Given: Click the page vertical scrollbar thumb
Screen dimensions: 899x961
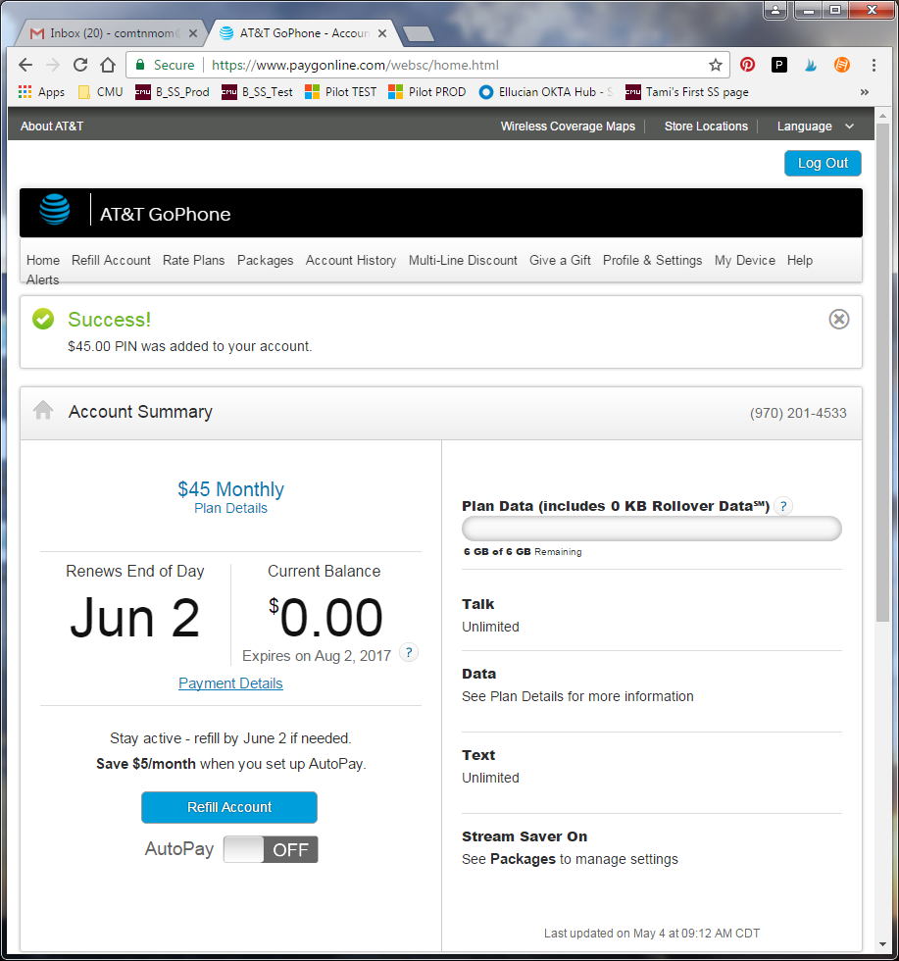Looking at the screenshot, I should coord(882,373).
